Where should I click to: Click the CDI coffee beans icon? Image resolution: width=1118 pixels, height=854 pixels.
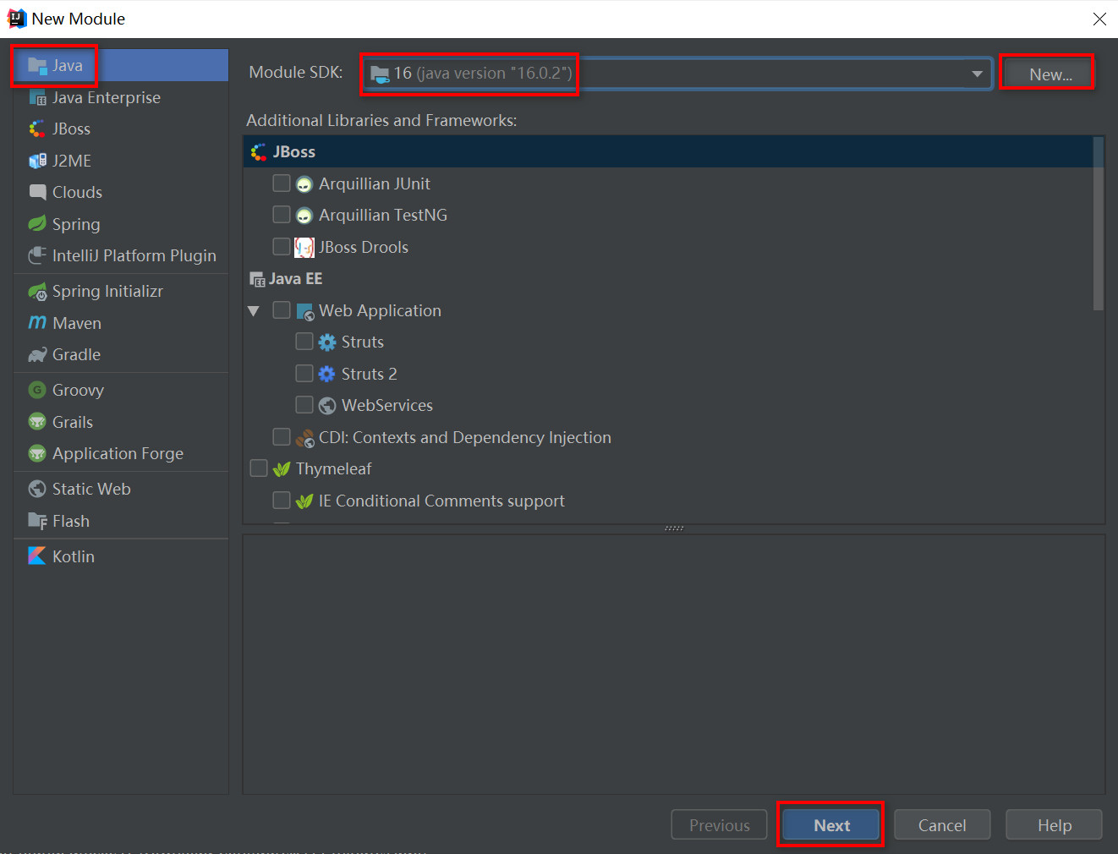click(x=304, y=438)
